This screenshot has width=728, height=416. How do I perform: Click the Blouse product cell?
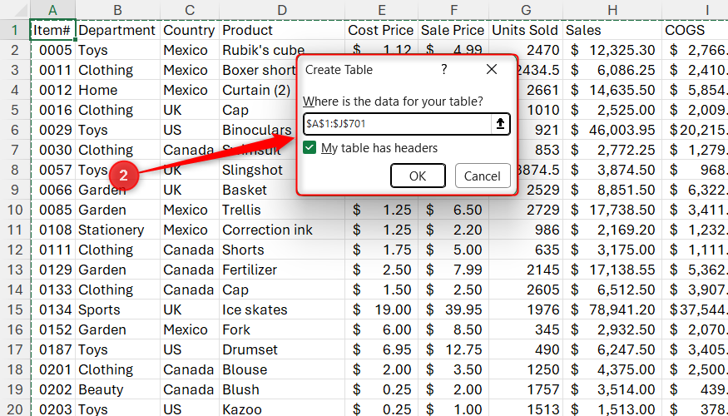tap(282, 369)
